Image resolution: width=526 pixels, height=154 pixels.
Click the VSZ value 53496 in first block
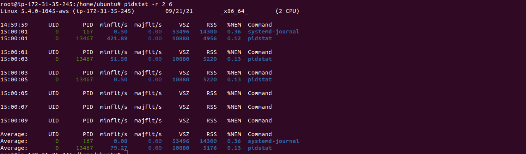coord(181,32)
